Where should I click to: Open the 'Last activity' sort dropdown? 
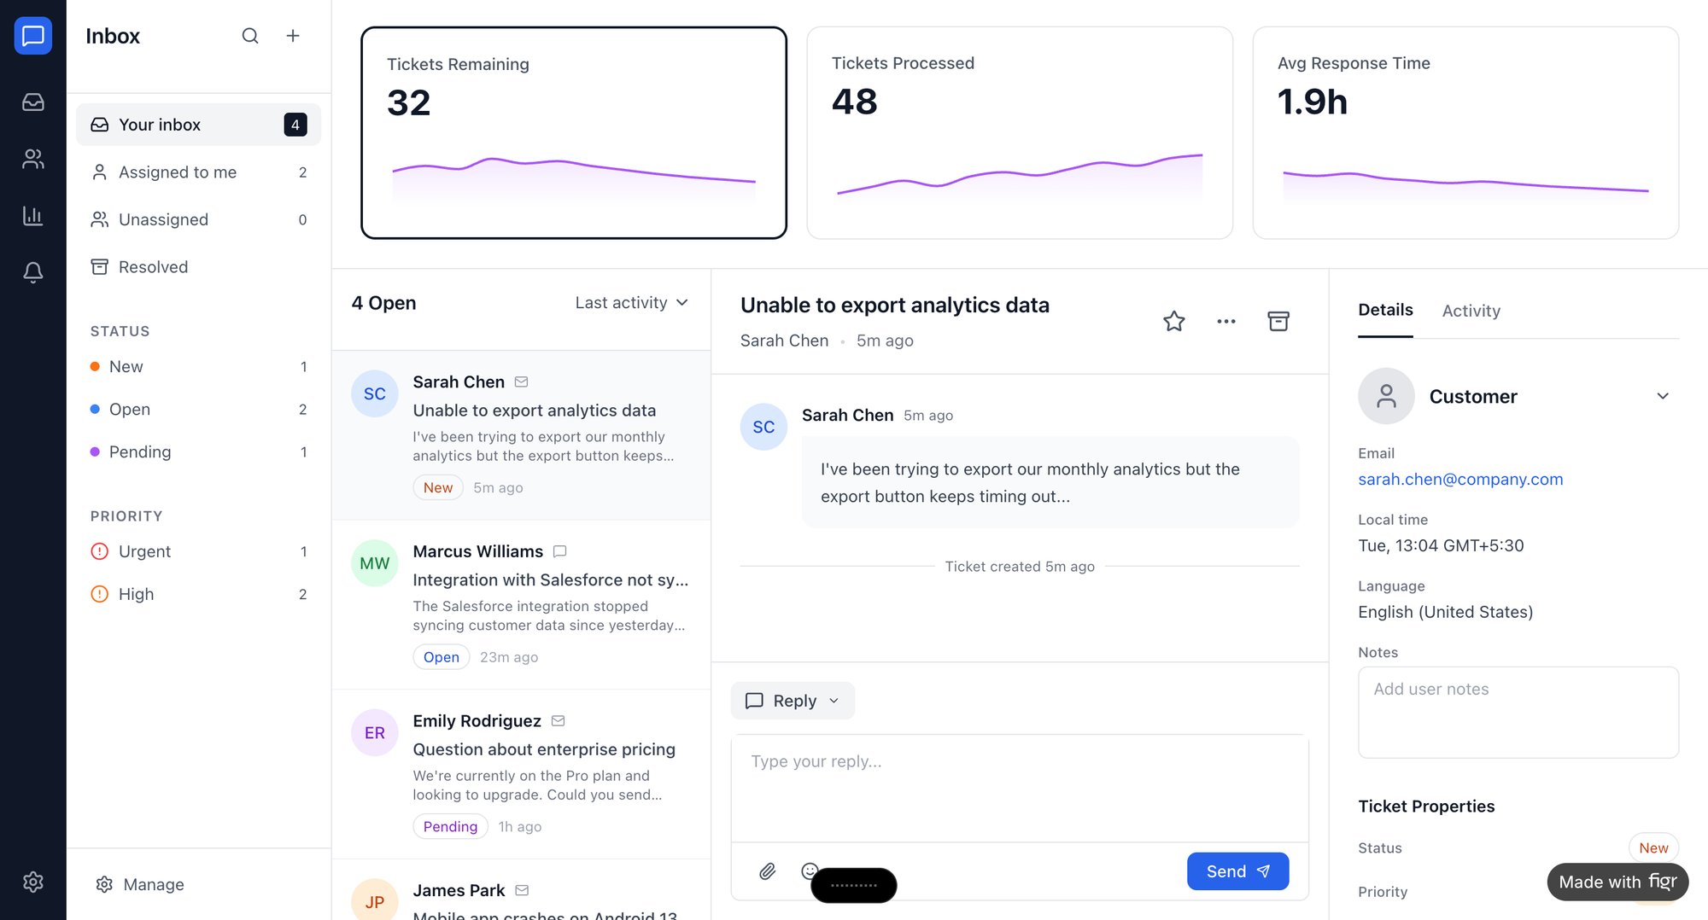(x=631, y=302)
